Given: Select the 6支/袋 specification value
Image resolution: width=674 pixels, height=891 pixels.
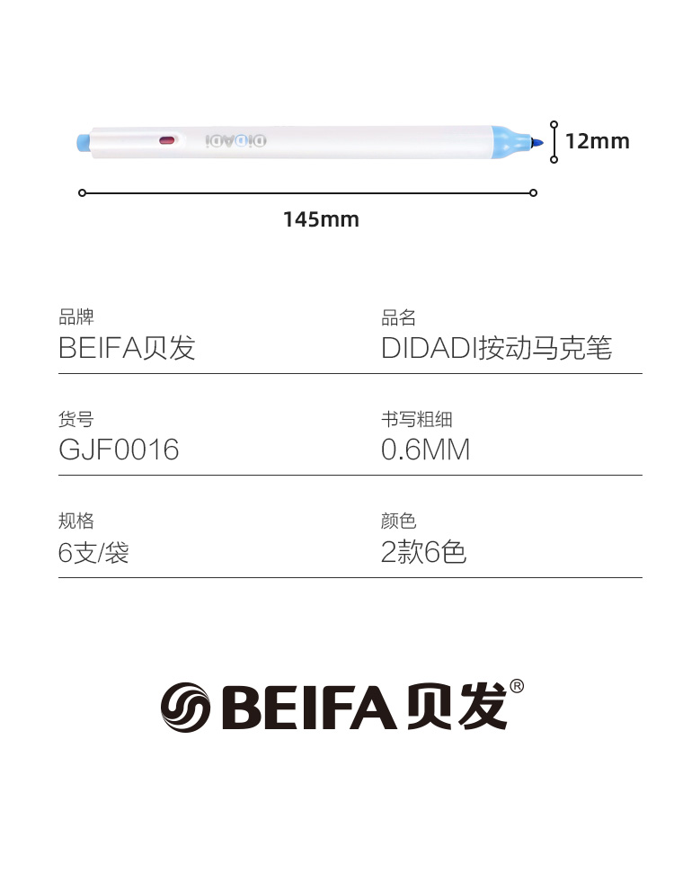Looking at the screenshot, I should [93, 552].
